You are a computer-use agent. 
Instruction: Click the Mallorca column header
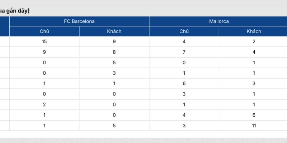pos(219,21)
